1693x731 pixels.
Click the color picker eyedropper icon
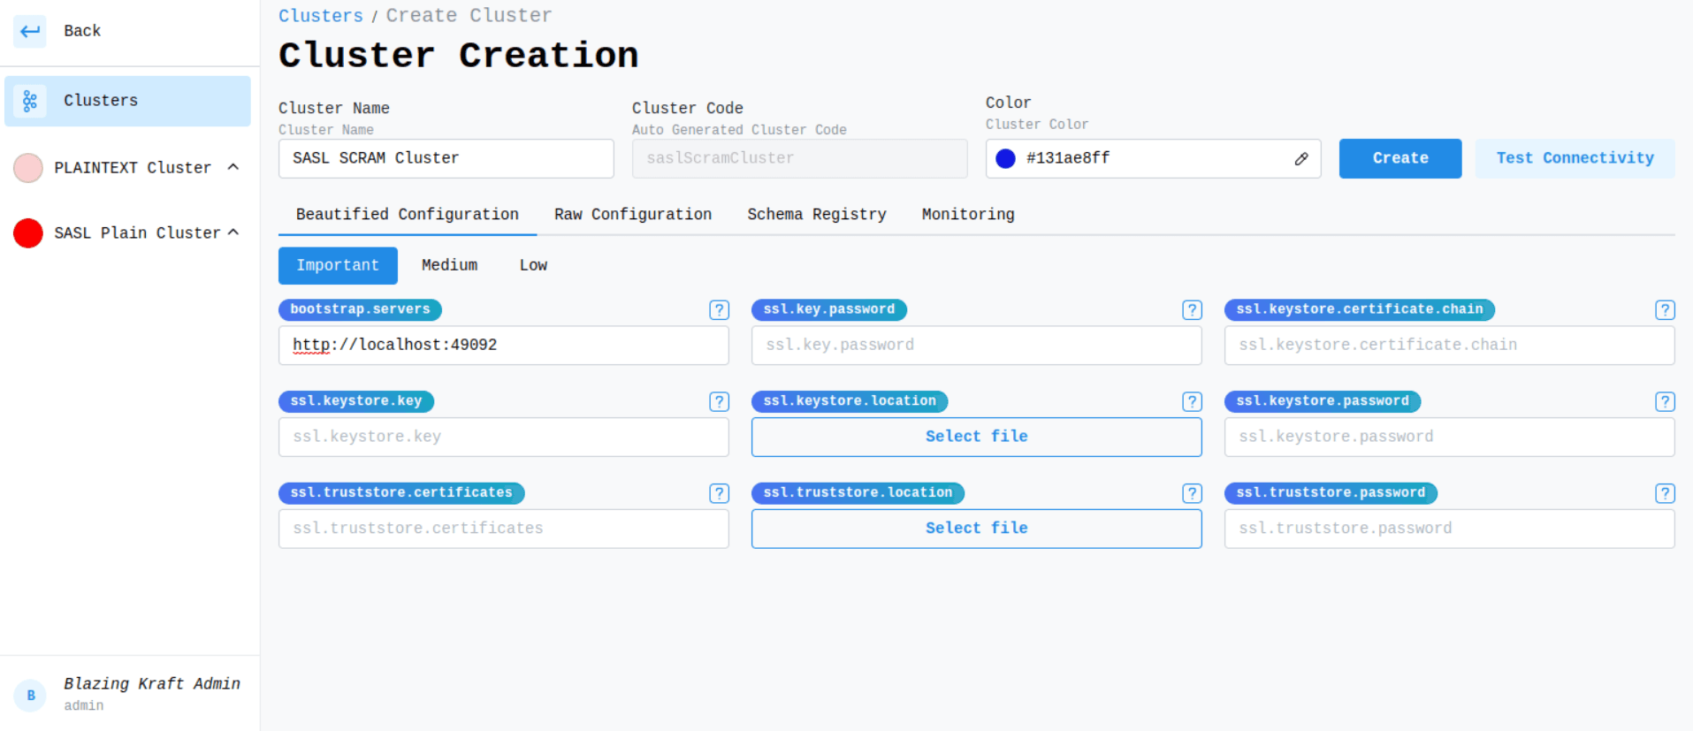1301,159
